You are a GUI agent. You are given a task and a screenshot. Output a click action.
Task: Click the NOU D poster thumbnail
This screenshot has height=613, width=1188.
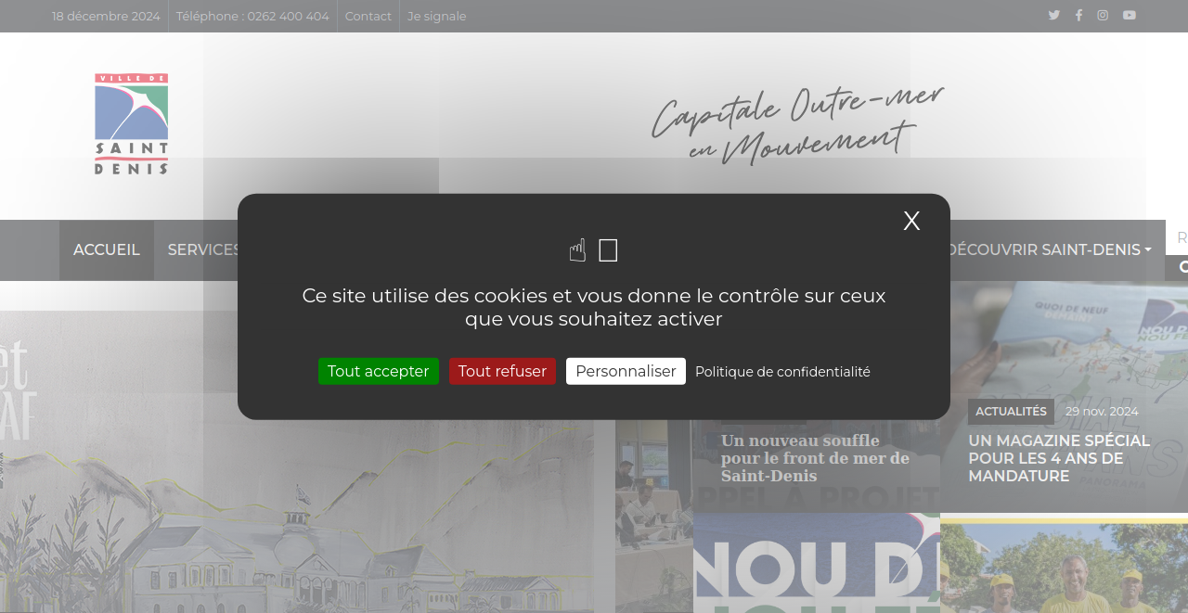coord(817,563)
